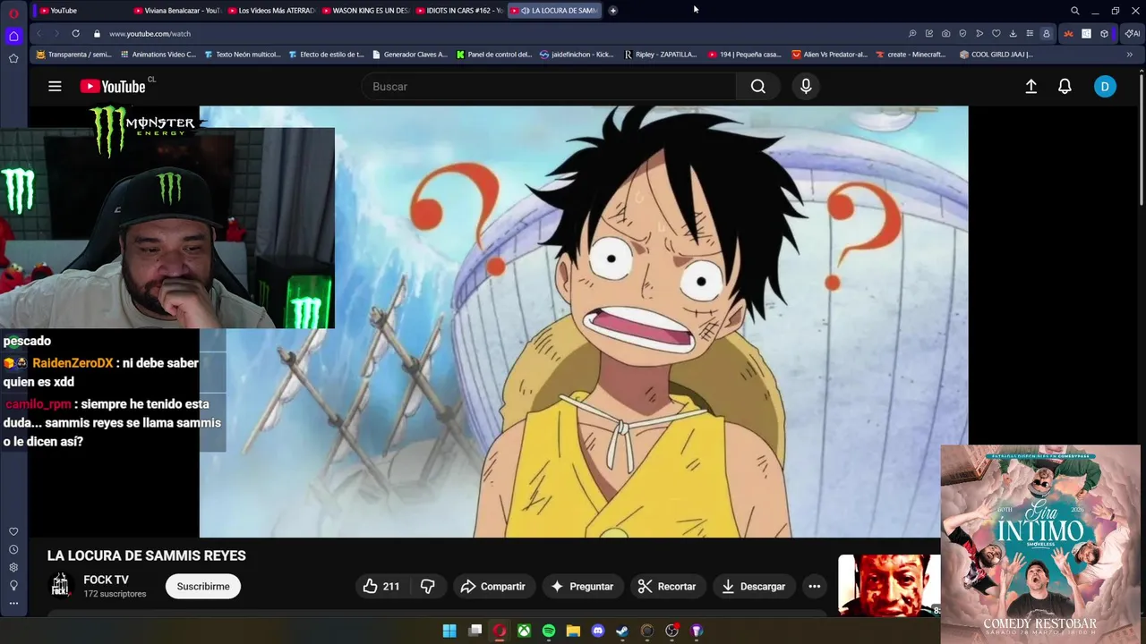Open the account avatar labeled D
The height and width of the screenshot is (644, 1146).
pos(1105,86)
